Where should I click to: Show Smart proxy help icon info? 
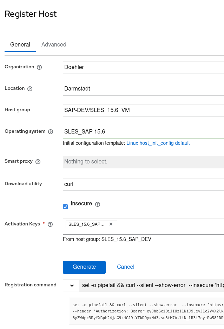point(38,162)
